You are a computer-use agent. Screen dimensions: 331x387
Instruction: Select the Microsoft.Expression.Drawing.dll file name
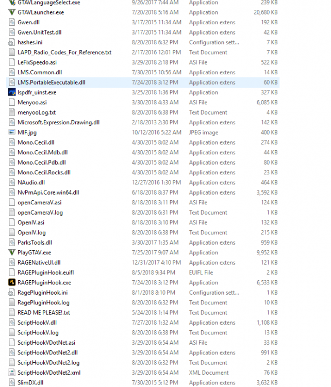[x=58, y=122]
